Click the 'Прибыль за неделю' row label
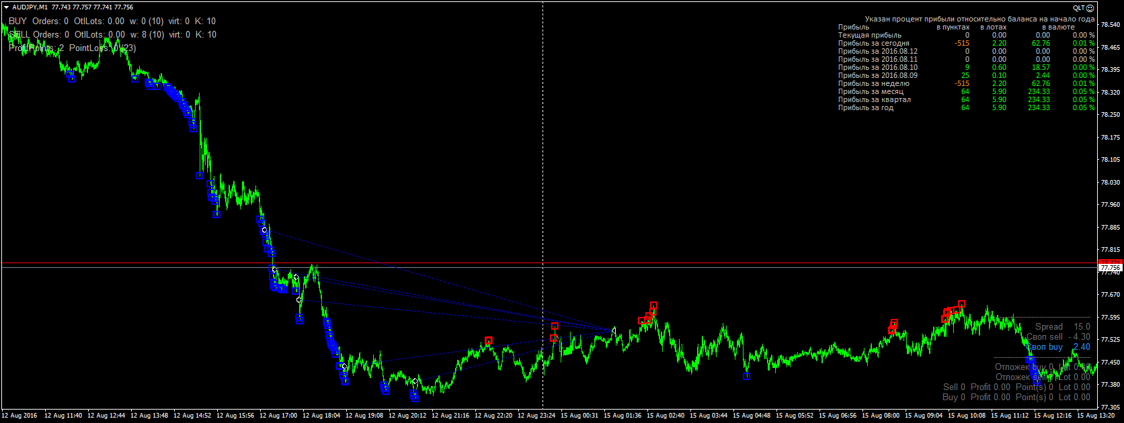 873,83
